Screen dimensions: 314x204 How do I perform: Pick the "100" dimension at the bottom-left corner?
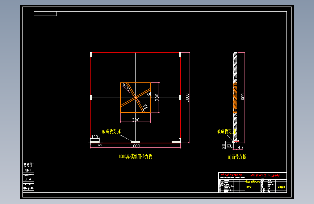click(x=95, y=137)
